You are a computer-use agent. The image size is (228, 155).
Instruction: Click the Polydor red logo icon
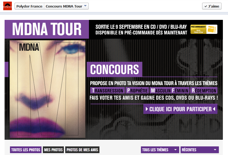[8, 6]
